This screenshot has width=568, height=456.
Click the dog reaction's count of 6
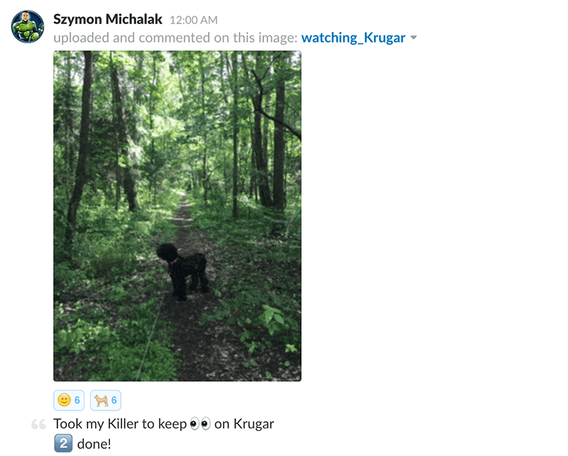[114, 400]
